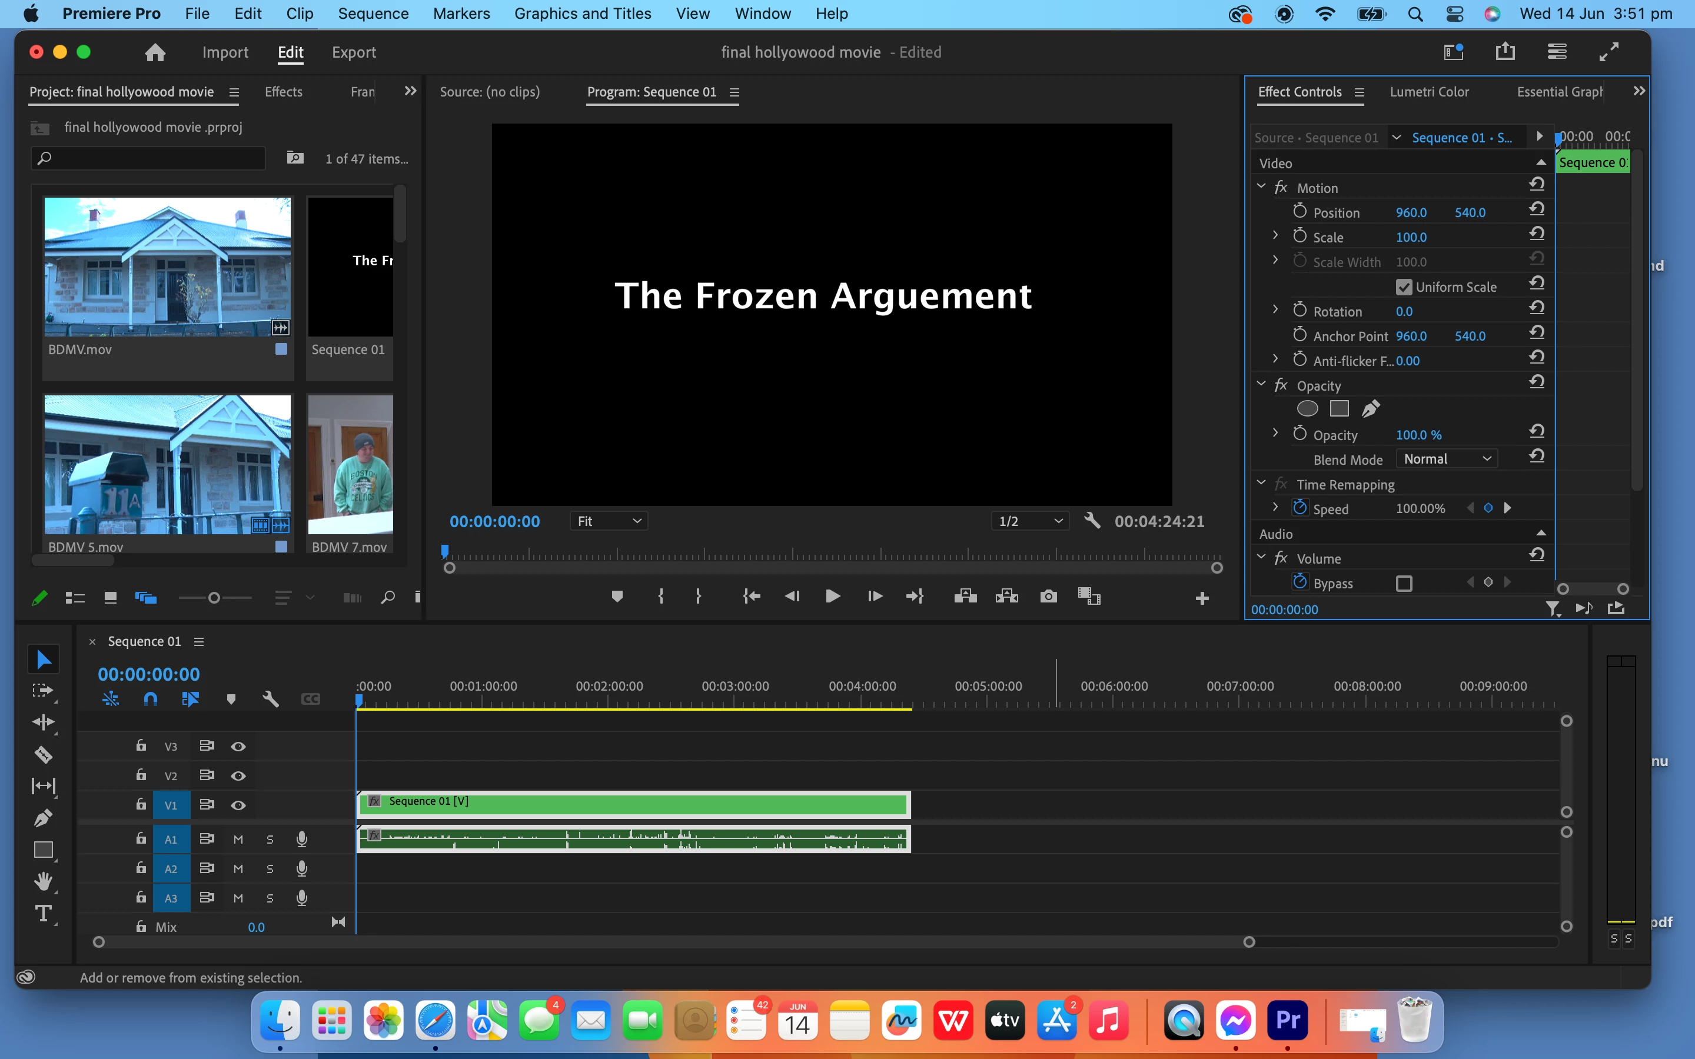The image size is (1695, 1059).
Task: Select the Razor tool in the toolbar
Action: [43, 754]
